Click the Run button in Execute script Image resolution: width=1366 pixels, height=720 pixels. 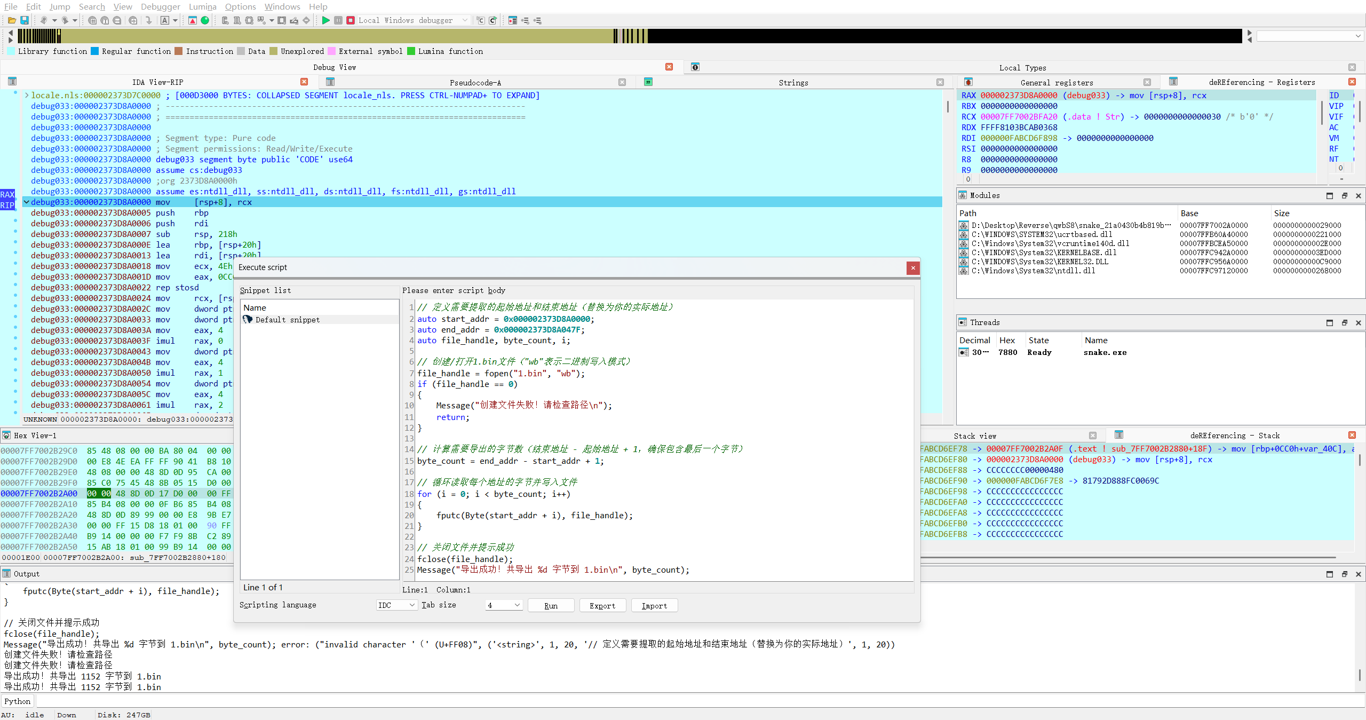(551, 605)
